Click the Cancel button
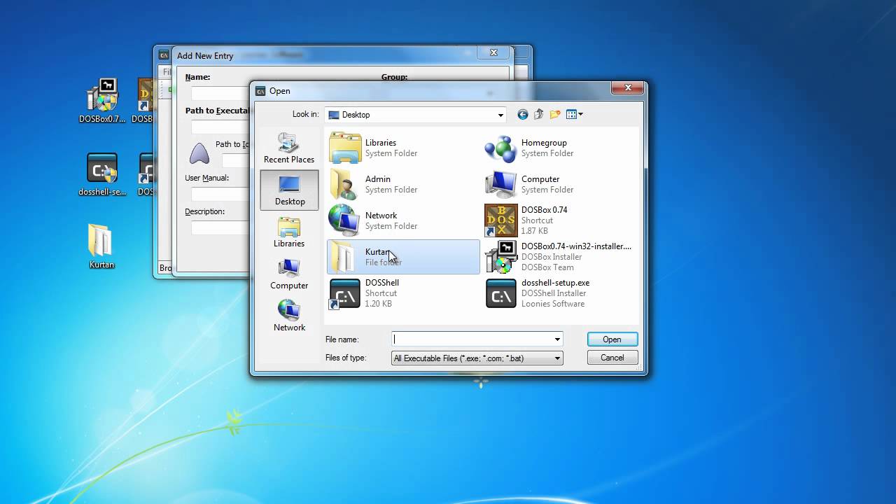Viewport: 896px width, 504px height. coord(612,358)
